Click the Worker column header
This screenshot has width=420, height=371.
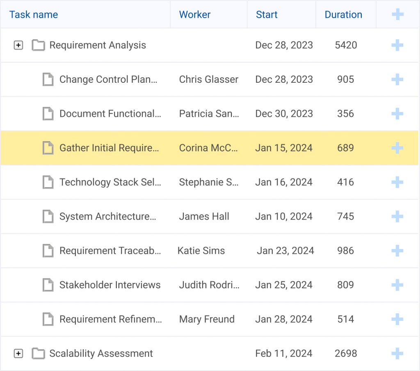pos(194,14)
